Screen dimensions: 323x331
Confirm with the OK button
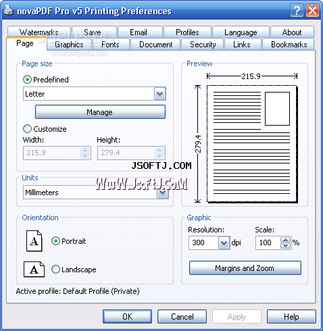click(127, 317)
